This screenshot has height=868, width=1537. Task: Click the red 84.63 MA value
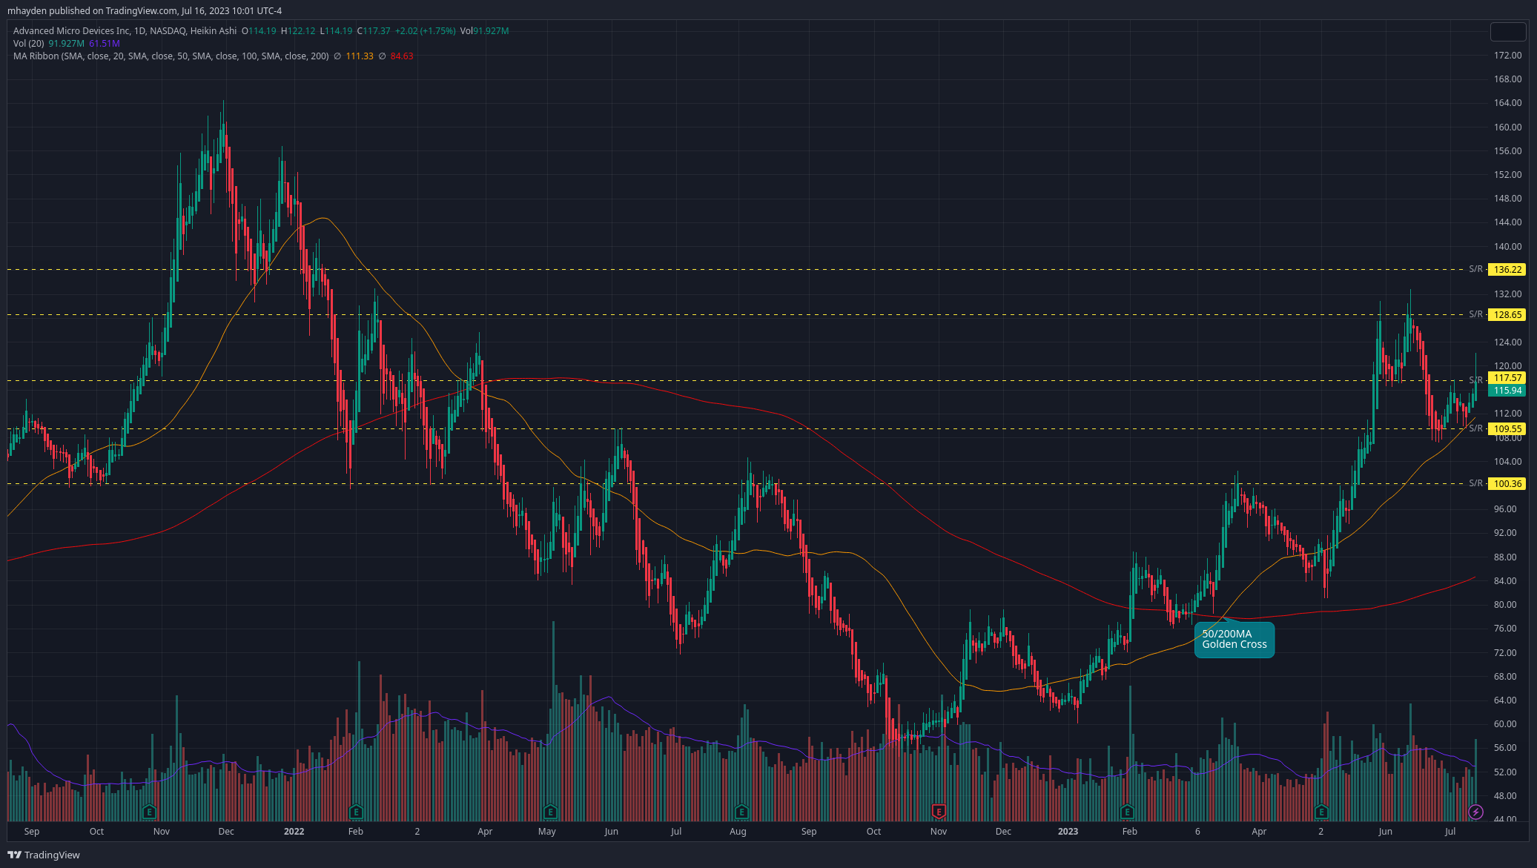[x=402, y=56]
